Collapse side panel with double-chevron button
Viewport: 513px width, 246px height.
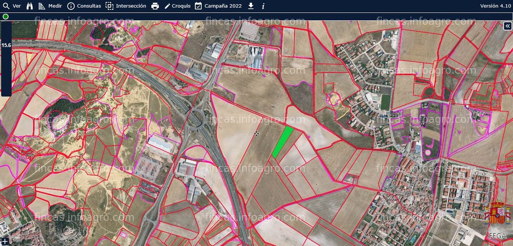point(508,26)
